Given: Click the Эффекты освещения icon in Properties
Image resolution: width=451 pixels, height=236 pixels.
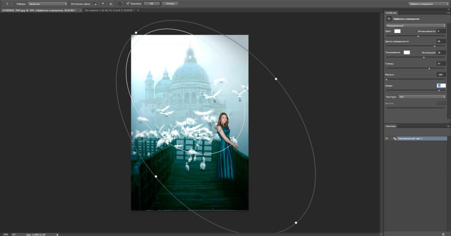Looking at the screenshot, I should [x=389, y=19].
